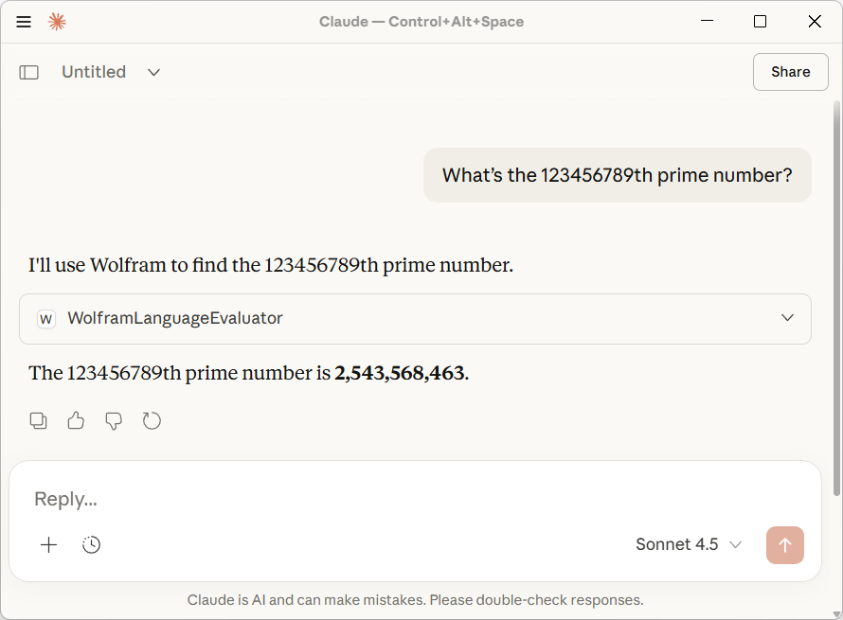Give the response a thumbs down
Image resolution: width=843 pixels, height=620 pixels.
tap(114, 420)
